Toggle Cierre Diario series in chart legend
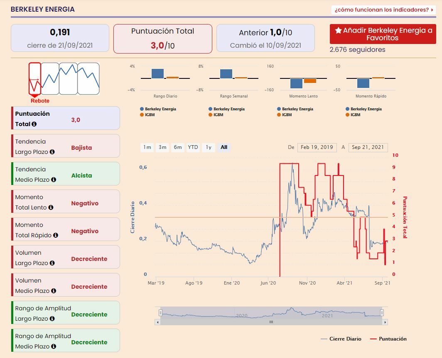 click(341, 339)
